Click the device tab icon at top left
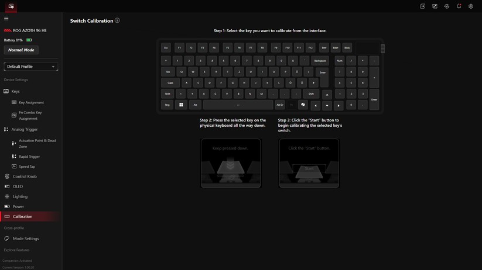 coord(11,6)
